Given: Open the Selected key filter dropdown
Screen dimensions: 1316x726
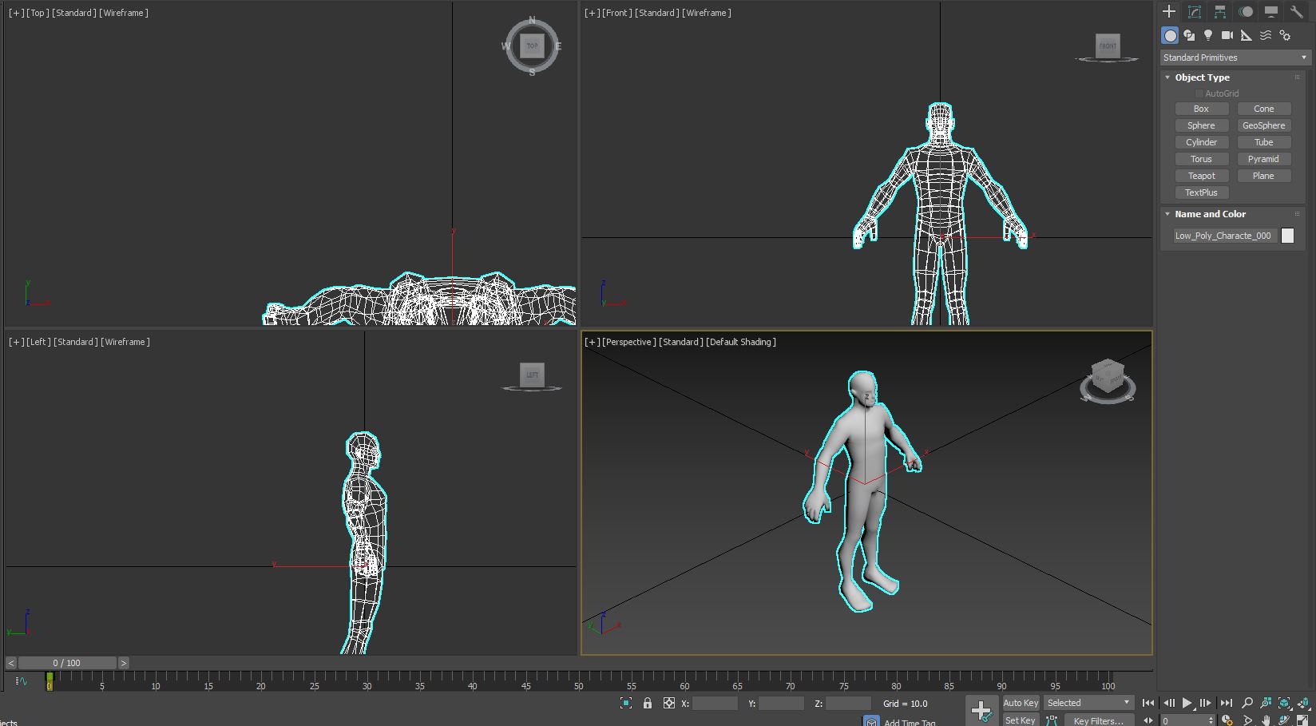Looking at the screenshot, I should tap(1089, 703).
